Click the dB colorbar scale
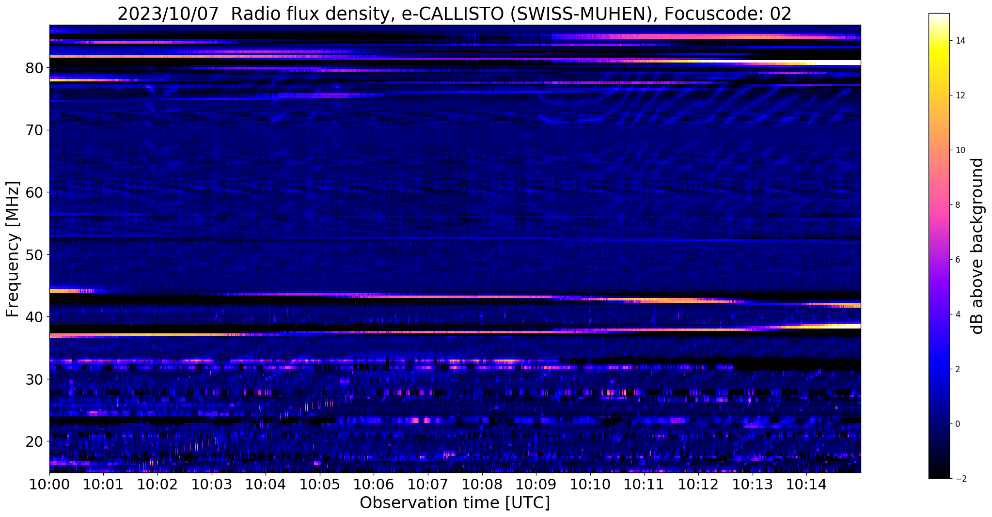Screen dimensions: 992x517 pos(939,246)
